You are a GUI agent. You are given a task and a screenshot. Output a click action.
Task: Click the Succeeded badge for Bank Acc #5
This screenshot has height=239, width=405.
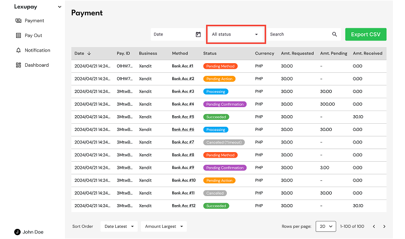tap(216, 117)
